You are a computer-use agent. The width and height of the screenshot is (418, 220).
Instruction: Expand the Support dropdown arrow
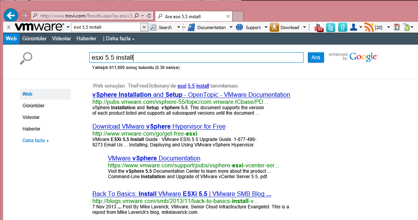click(266, 27)
